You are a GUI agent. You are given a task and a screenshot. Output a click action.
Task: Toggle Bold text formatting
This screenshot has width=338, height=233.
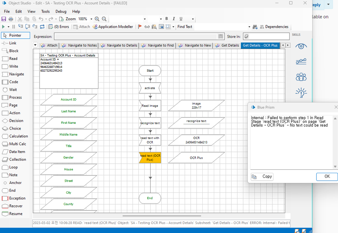click(166, 19)
